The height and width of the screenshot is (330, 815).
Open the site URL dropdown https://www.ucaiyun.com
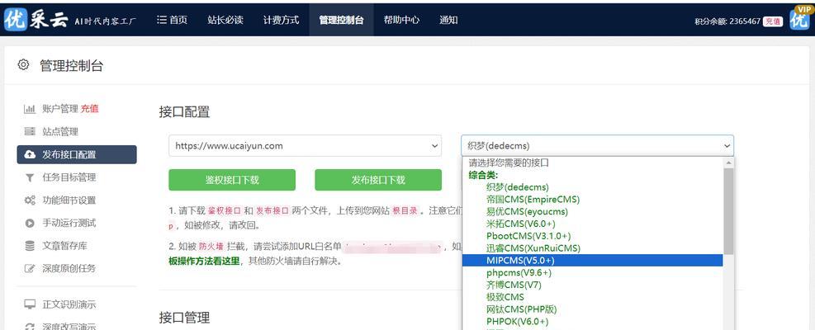(x=305, y=145)
